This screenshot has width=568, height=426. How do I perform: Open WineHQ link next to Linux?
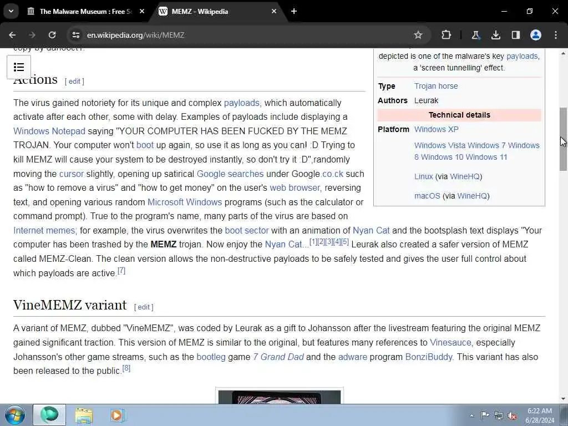click(x=465, y=176)
